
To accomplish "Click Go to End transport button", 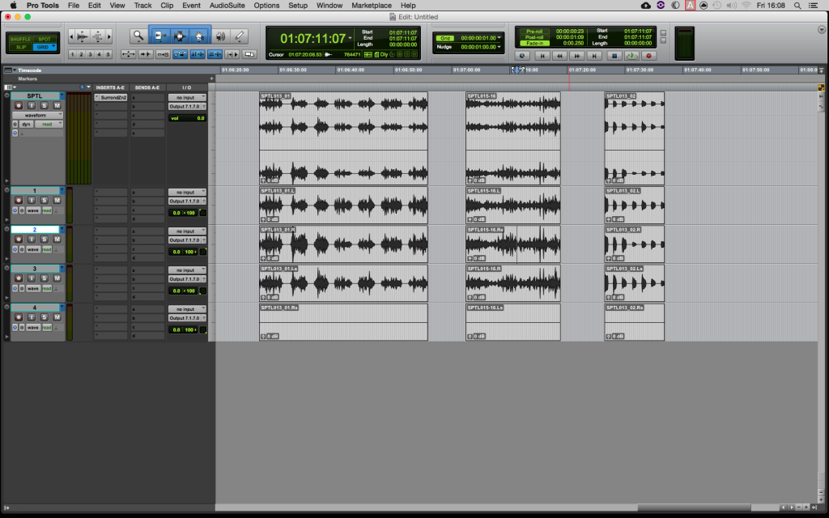I will (594, 56).
